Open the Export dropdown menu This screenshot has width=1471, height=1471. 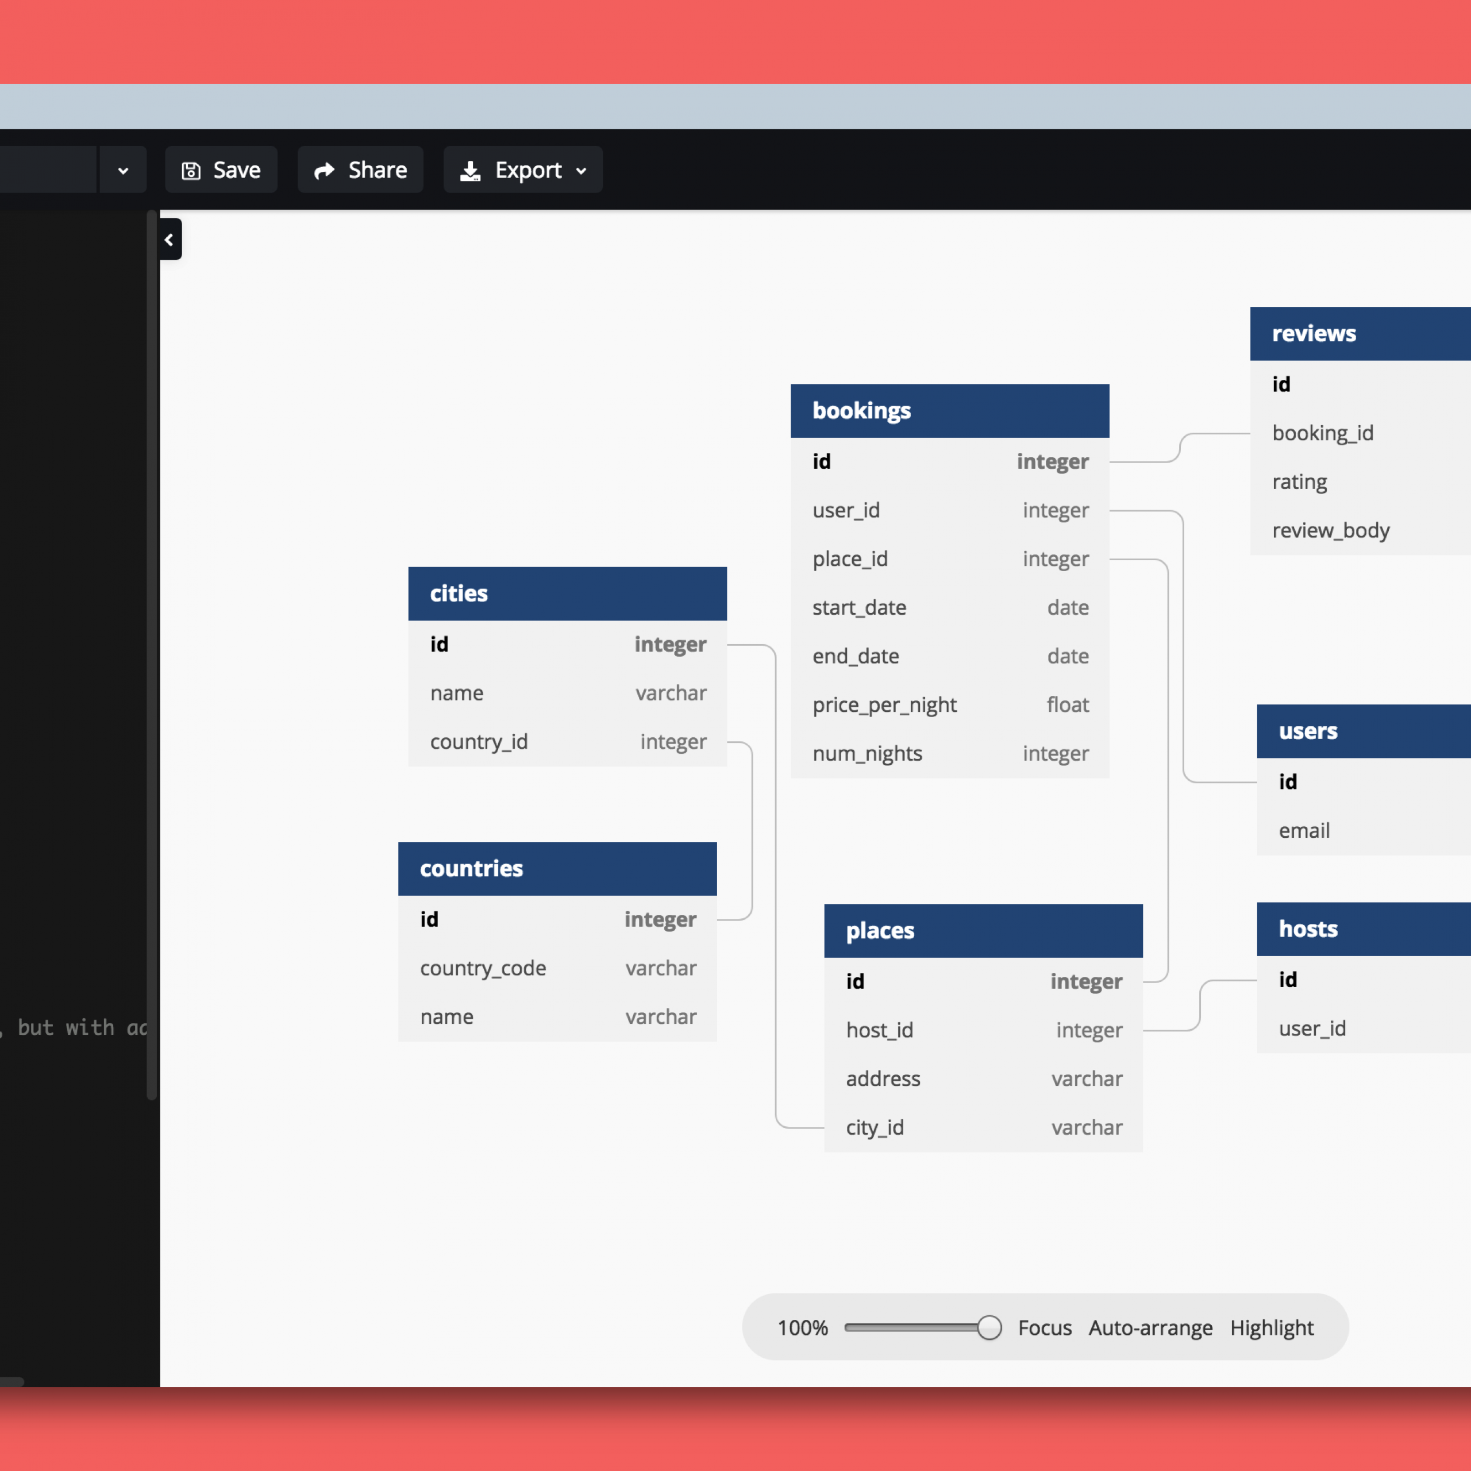coord(524,168)
